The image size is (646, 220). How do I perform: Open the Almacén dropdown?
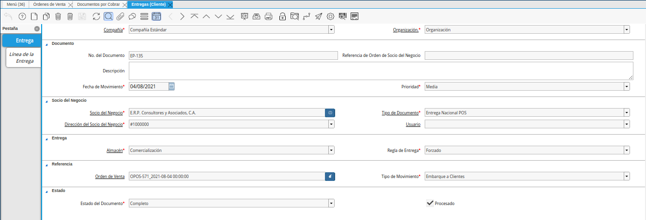(331, 150)
